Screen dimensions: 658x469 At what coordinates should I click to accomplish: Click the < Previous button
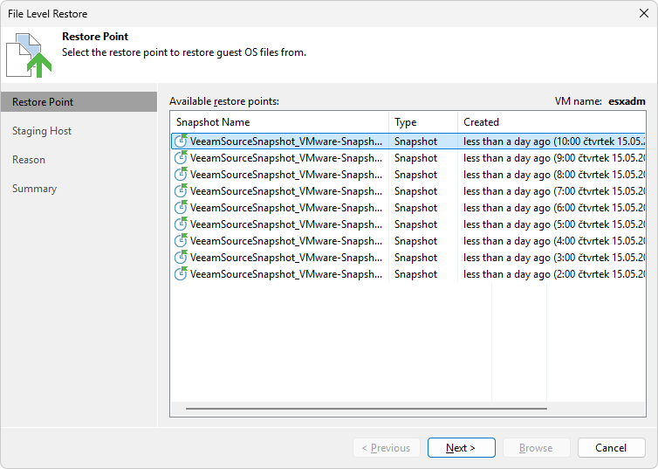coord(386,447)
